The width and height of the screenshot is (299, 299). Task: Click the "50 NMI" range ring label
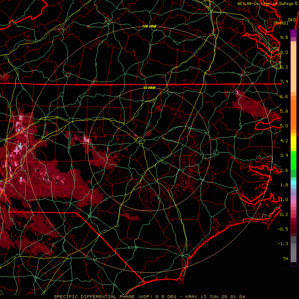point(149,88)
